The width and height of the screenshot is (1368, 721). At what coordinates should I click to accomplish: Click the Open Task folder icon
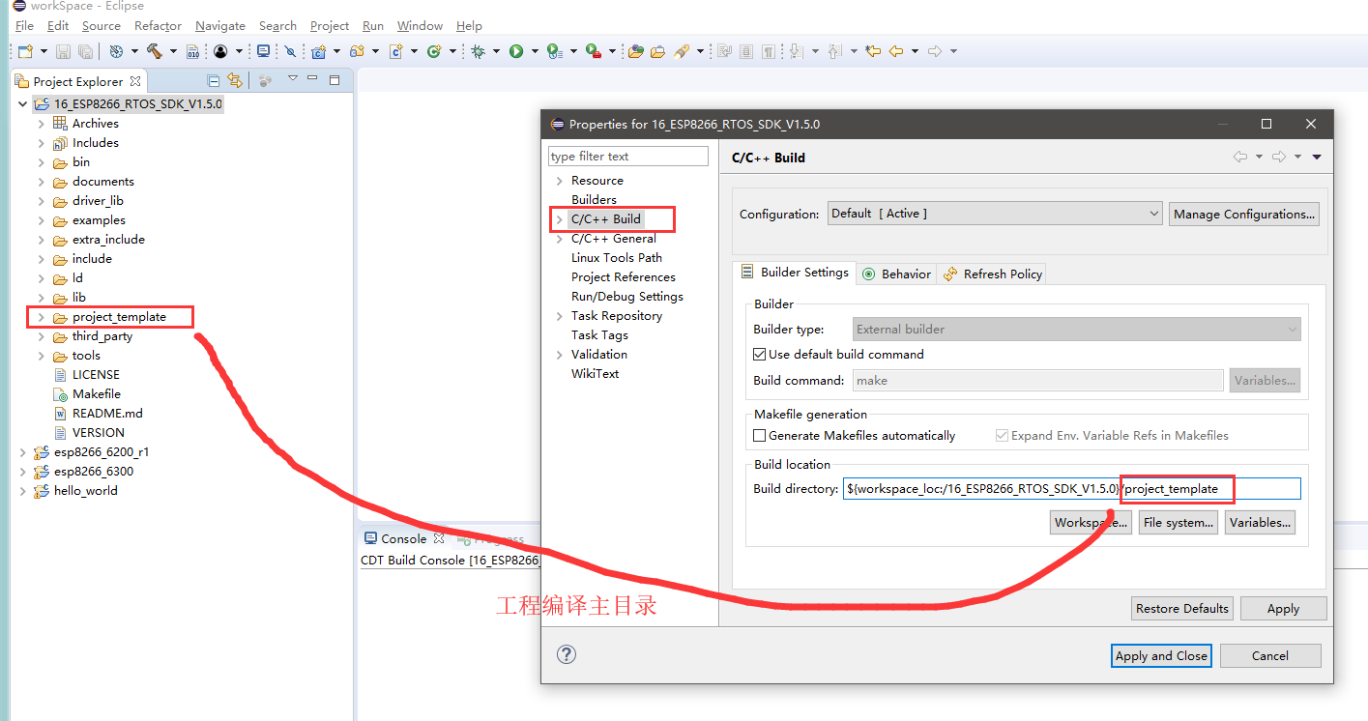657,51
